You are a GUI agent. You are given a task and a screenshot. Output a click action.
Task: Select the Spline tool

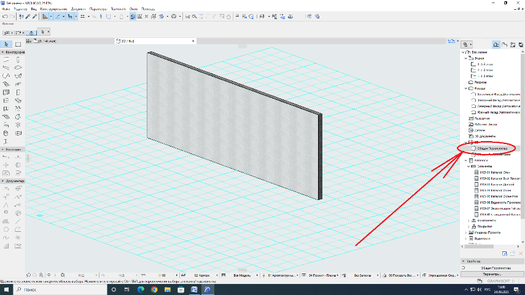pos(6,237)
